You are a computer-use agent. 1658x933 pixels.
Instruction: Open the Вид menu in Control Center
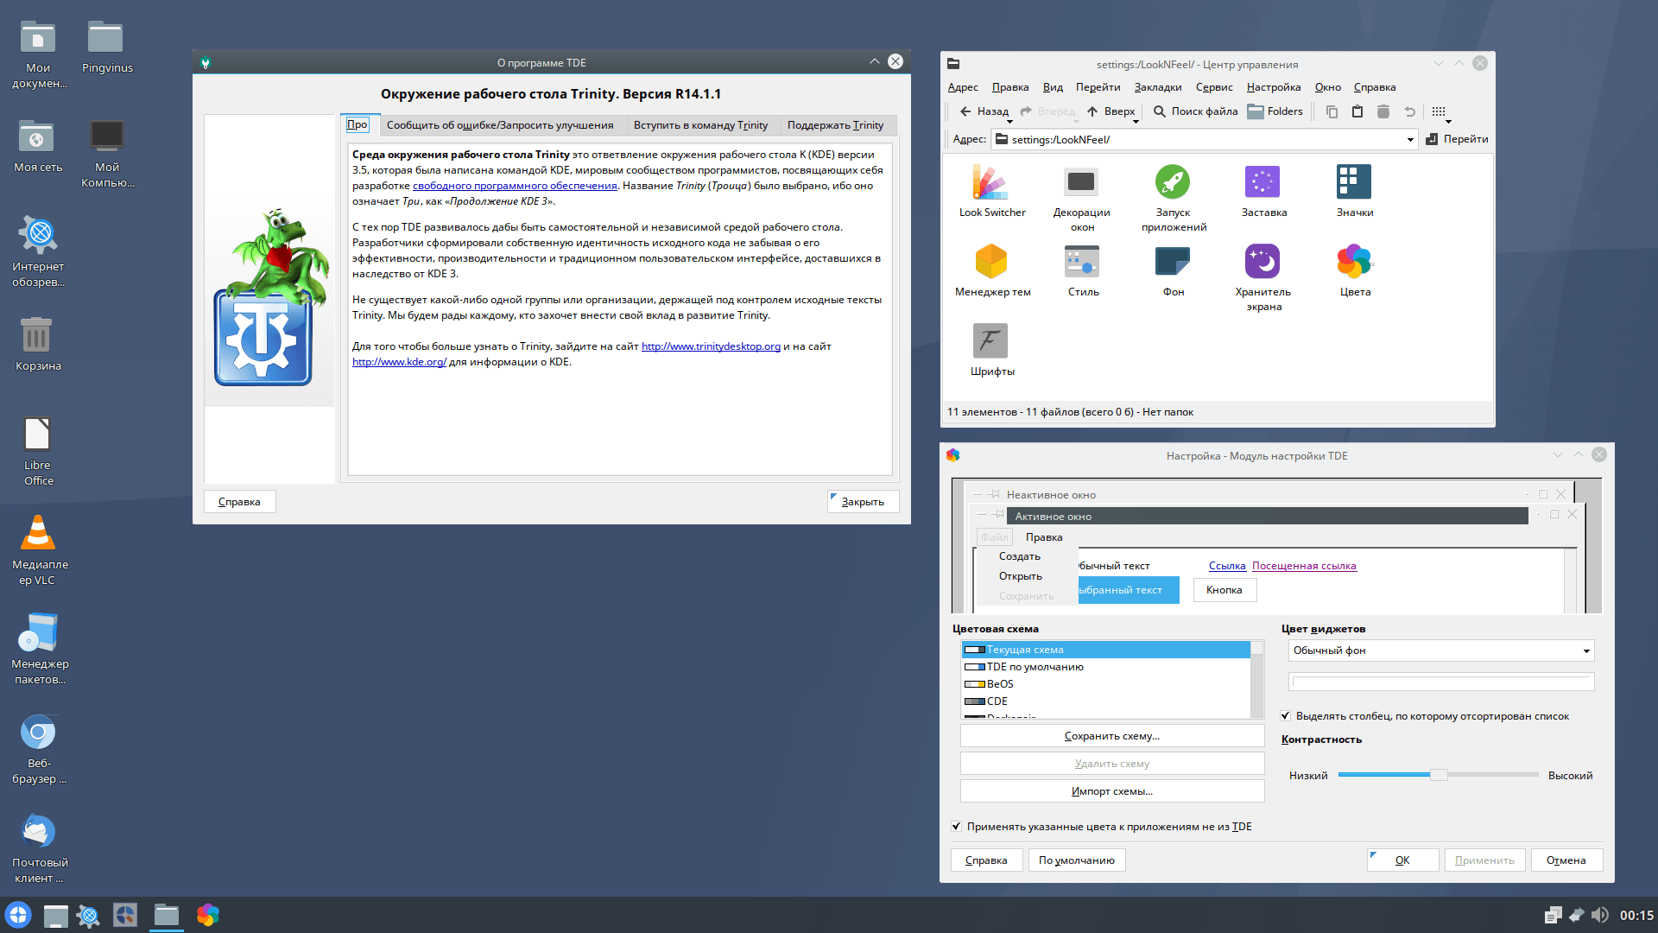click(1052, 87)
